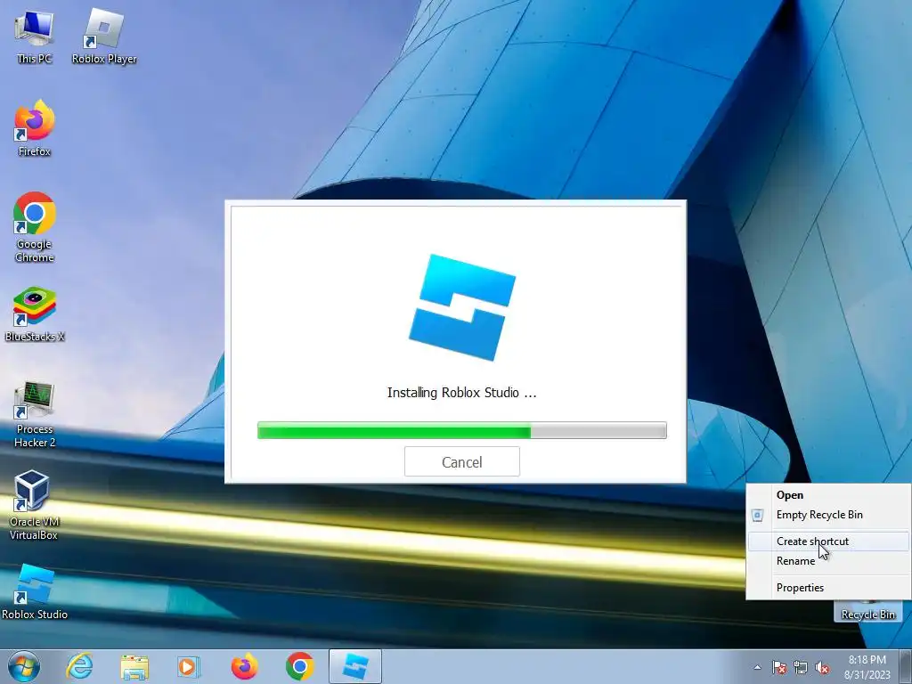This screenshot has height=684, width=912.
Task: Open Windows Media Player taskbar icon
Action: [x=189, y=666]
